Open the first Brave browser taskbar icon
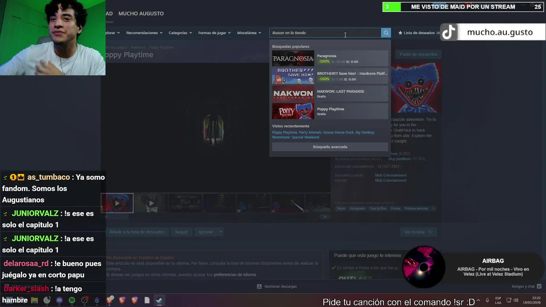 click(110, 300)
